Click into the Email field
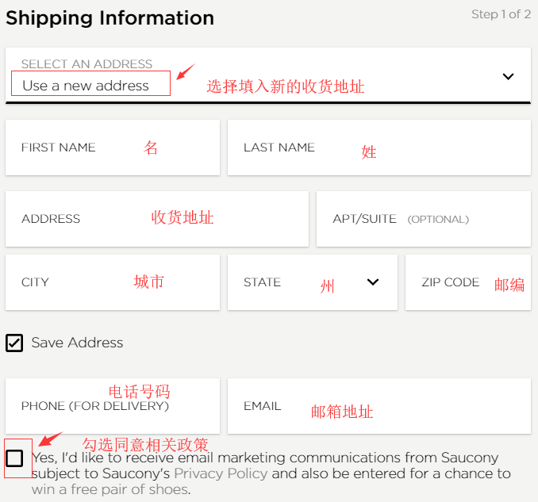The image size is (538, 502). click(379, 406)
